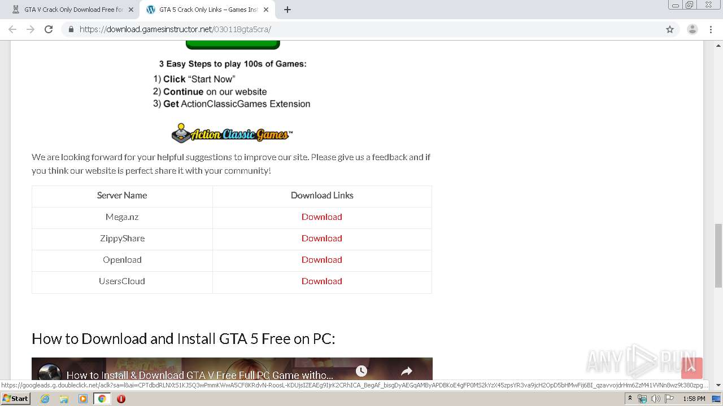Select the GTA 5 Crack Only Links tab

206,10
